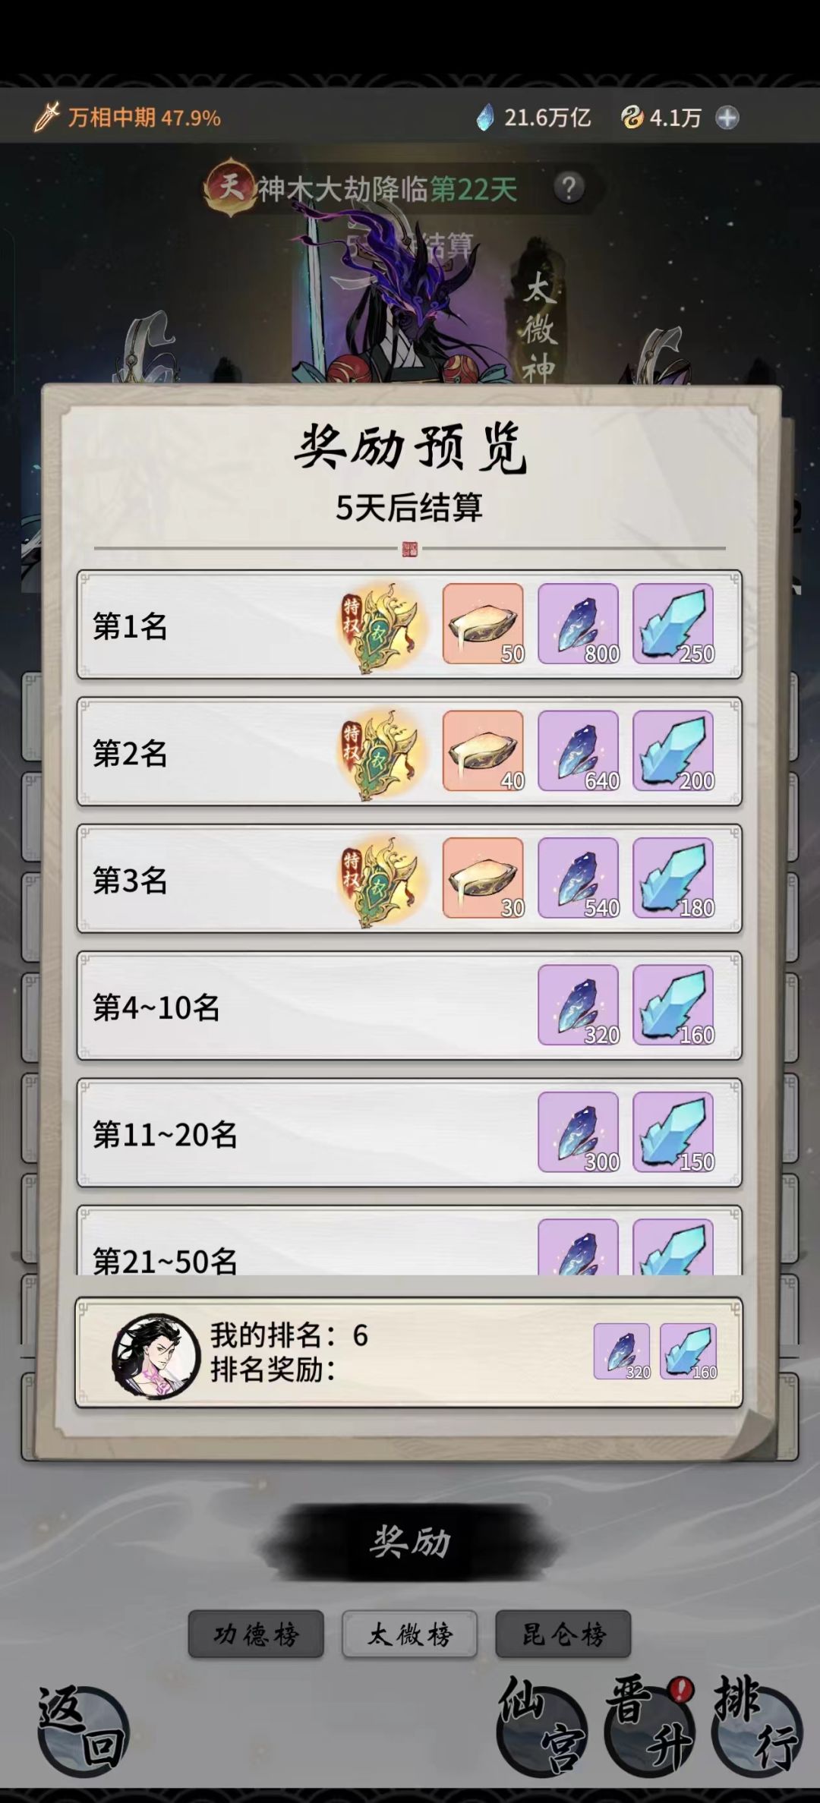This screenshot has width=820, height=1803.
Task: Open the 排行 ranking button
Action: 757,1727
